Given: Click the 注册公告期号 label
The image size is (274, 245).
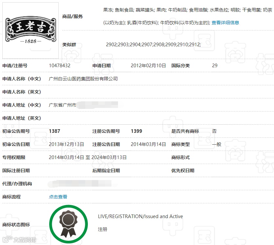Looking at the screenshot, I should pos(106,131).
